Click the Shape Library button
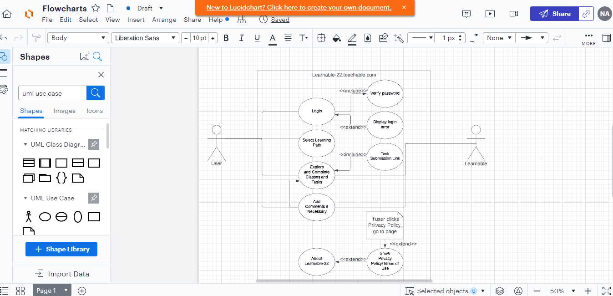 (61, 249)
